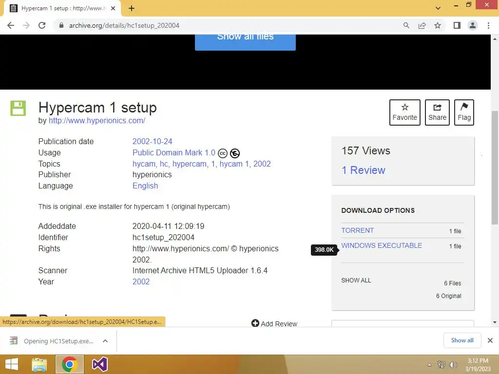The height and width of the screenshot is (374, 499).
Task: Open the Chrome profile avatar
Action: 473,25
